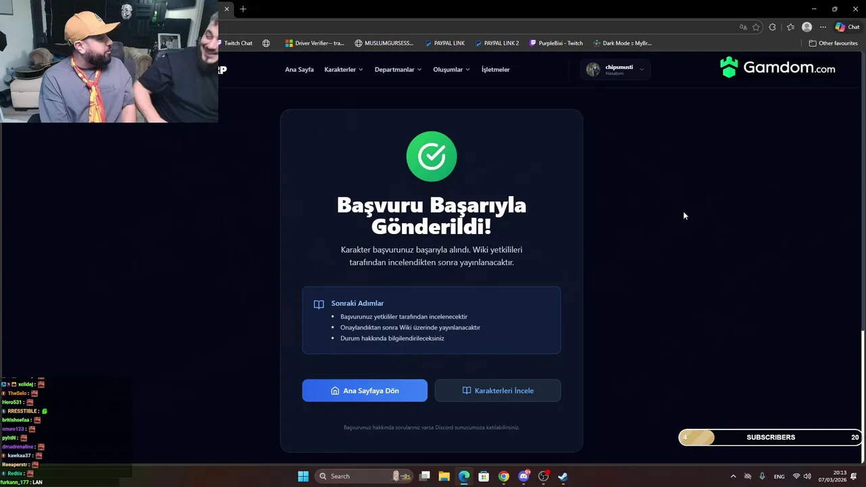866x487 pixels.
Task: Open Copilot Chat in browser toolbar
Action: click(848, 27)
